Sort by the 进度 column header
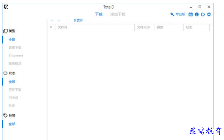 160,27
